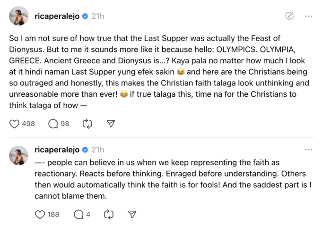Open replies on the post with 98 comments

tap(53, 124)
